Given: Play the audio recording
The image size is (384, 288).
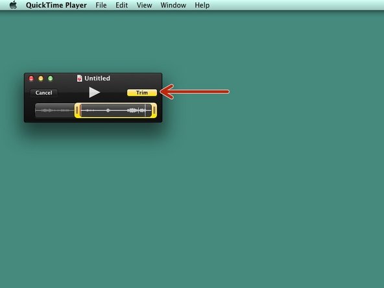Looking at the screenshot, I should coord(94,92).
